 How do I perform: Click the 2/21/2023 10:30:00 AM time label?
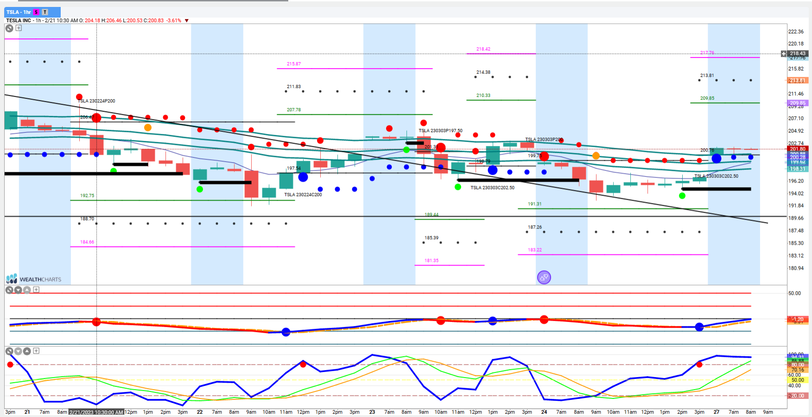click(96, 412)
